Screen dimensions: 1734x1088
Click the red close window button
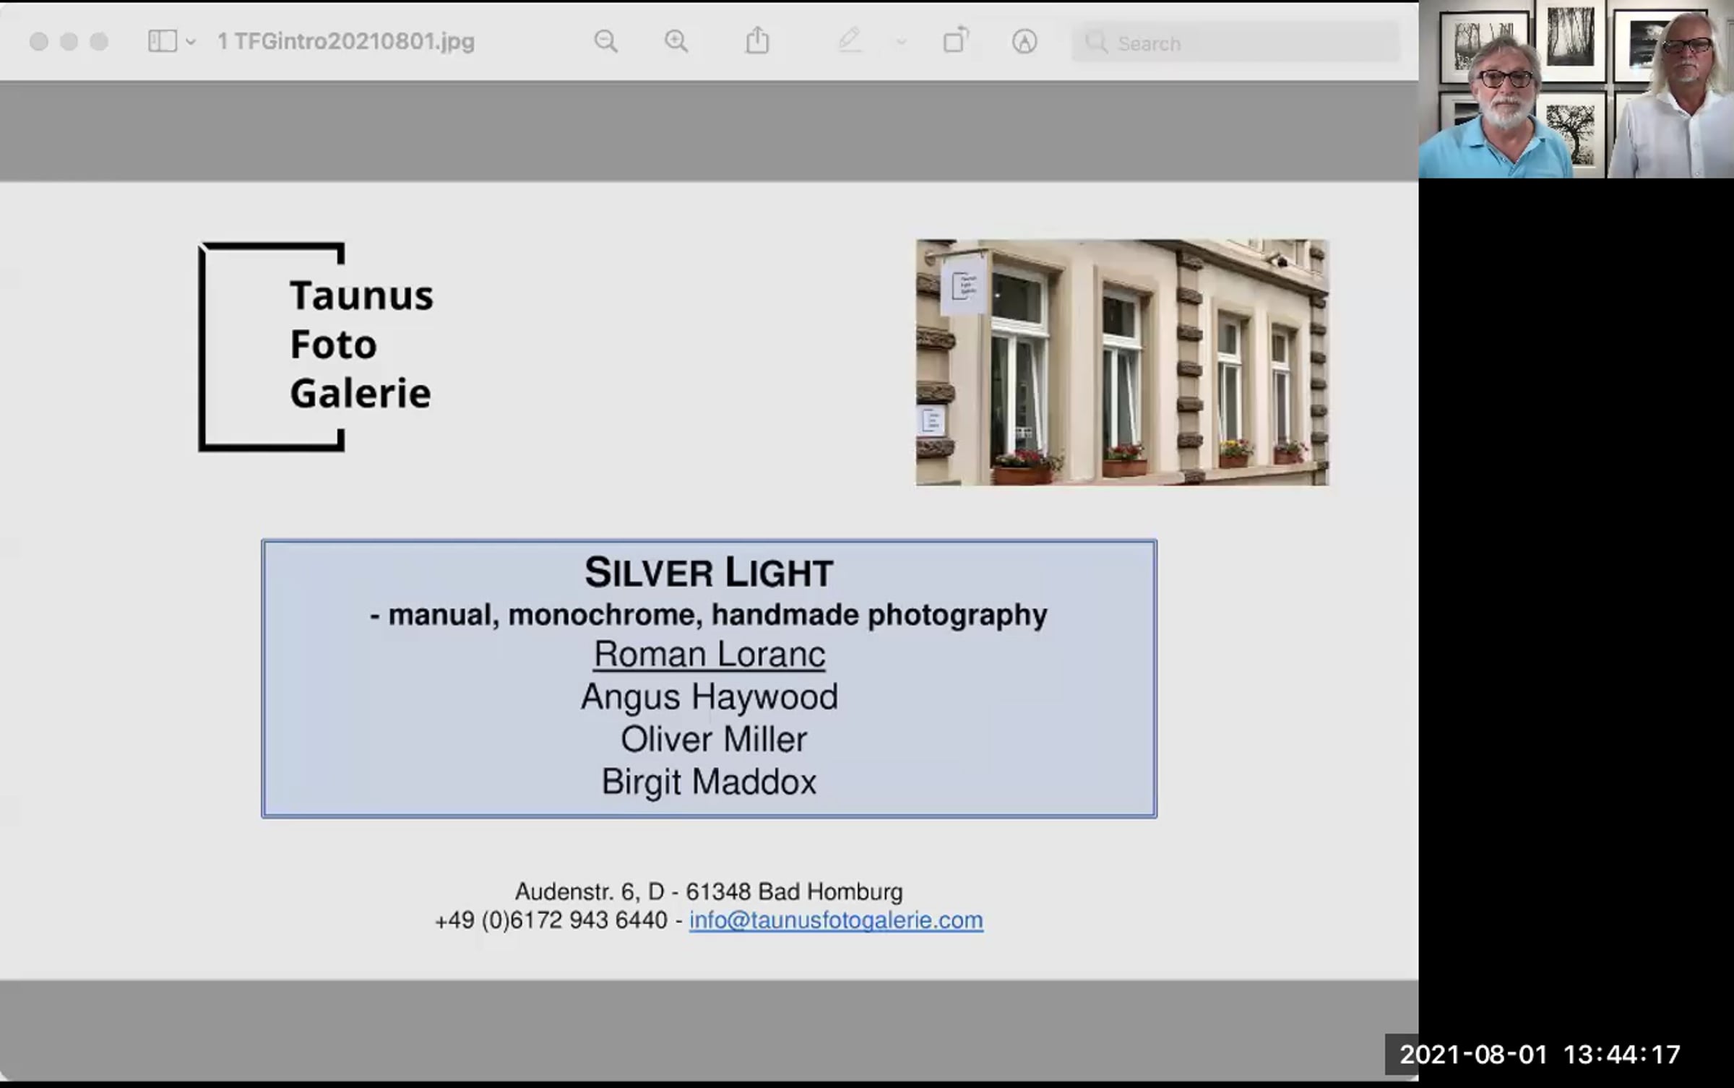pyautogui.click(x=39, y=42)
